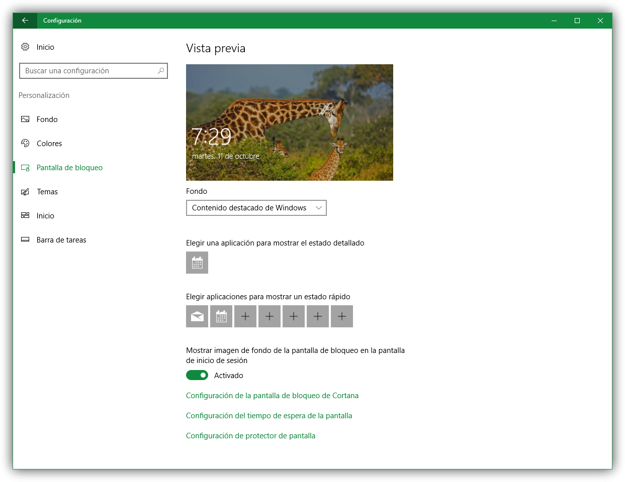Open screen saver configuration link

point(250,436)
